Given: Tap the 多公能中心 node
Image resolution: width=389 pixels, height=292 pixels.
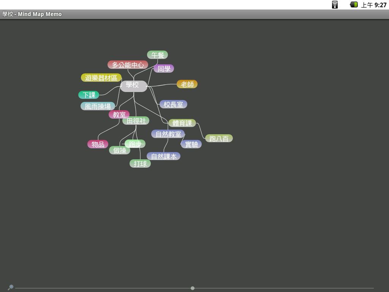Looking at the screenshot, I should pos(128,65).
